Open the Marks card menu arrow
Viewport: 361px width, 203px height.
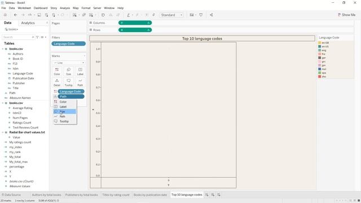click(x=84, y=56)
